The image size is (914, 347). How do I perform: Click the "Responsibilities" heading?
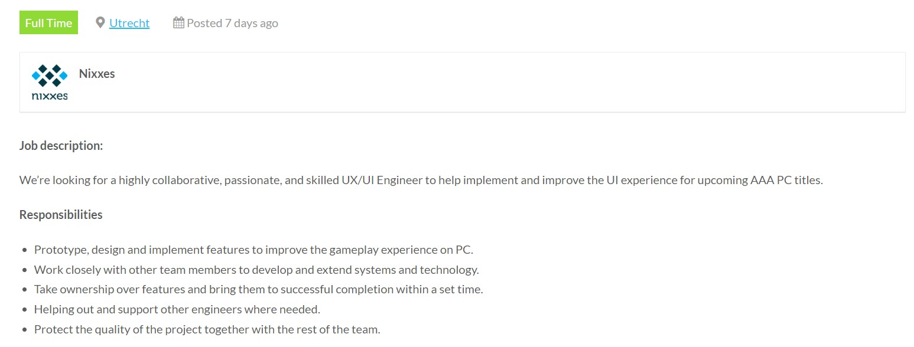click(61, 215)
